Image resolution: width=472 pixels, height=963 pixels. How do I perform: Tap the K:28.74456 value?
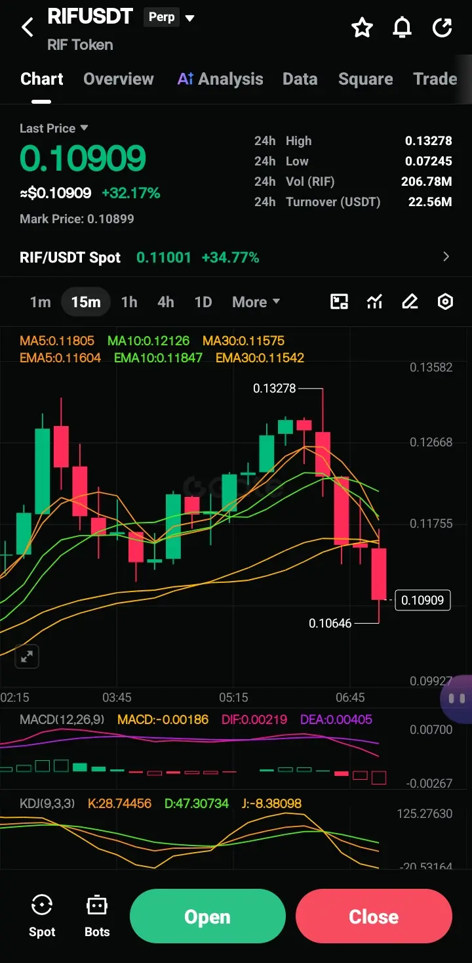coord(119,803)
